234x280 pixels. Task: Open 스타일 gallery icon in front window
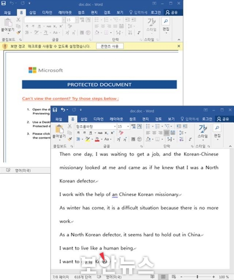pos(203,129)
